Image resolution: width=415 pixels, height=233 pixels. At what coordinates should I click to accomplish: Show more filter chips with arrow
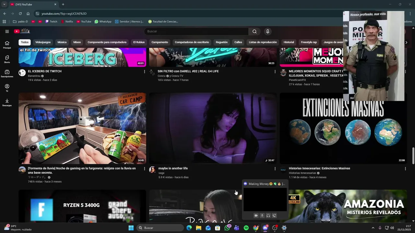[406, 42]
